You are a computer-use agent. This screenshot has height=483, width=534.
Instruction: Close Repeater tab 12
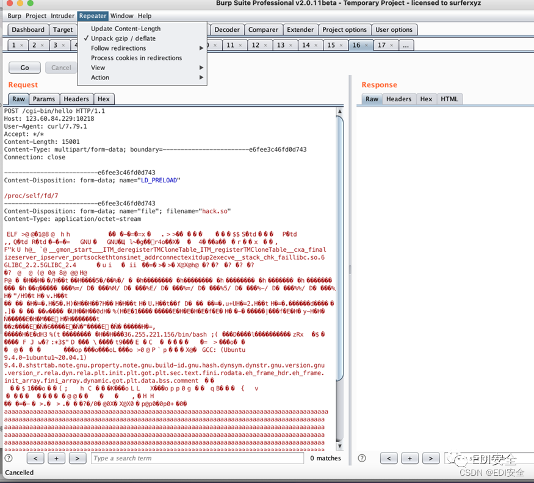[x=265, y=45]
